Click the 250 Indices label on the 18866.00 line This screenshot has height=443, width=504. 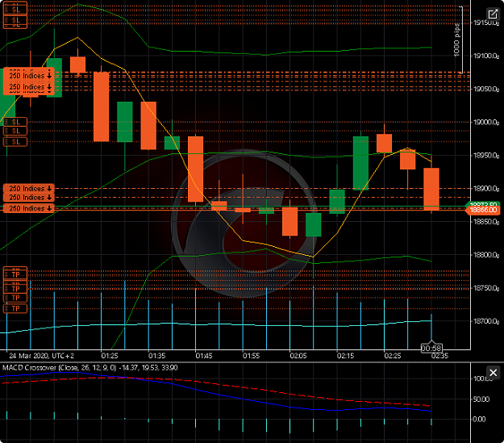click(x=28, y=208)
